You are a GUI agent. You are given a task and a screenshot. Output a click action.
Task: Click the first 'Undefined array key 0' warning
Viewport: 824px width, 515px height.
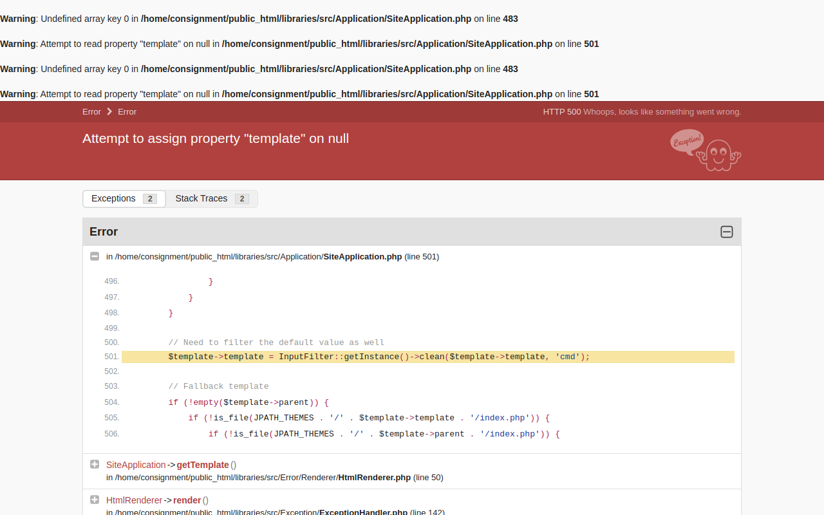pos(259,19)
